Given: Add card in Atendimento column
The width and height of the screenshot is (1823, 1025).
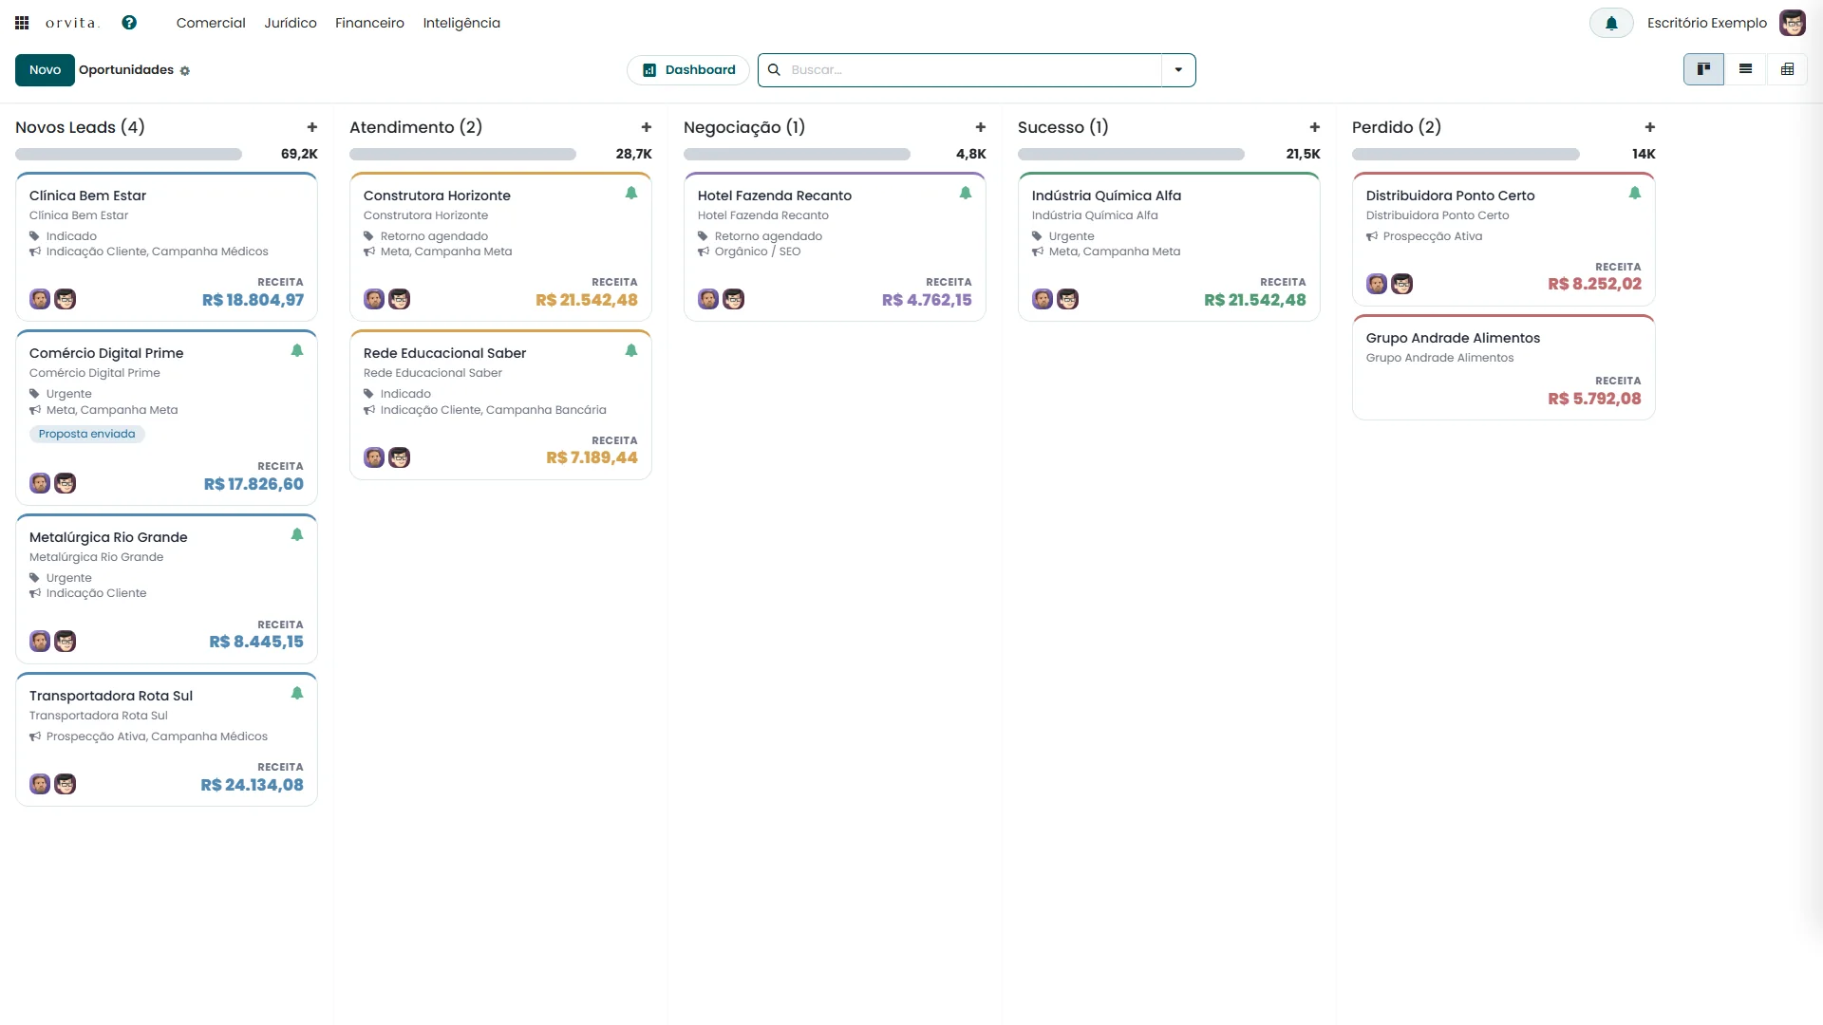Looking at the screenshot, I should (647, 127).
